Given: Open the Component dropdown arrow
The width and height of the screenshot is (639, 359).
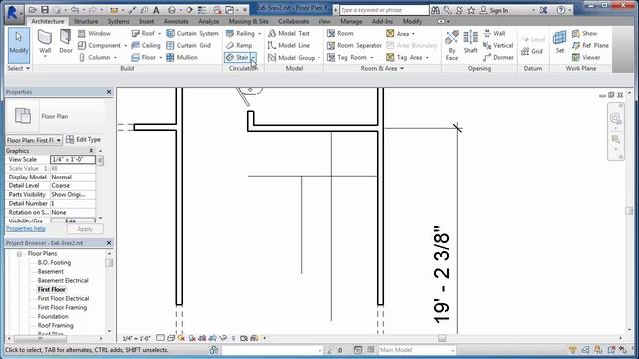Looking at the screenshot, I should pos(125,46).
